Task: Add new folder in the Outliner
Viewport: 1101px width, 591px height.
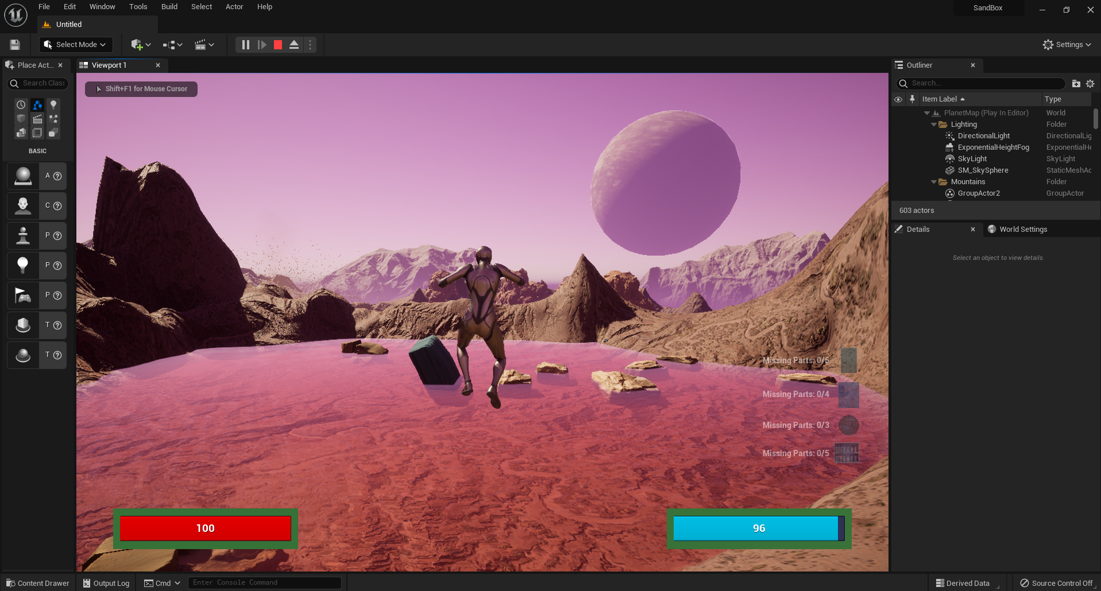Action: pos(1076,84)
